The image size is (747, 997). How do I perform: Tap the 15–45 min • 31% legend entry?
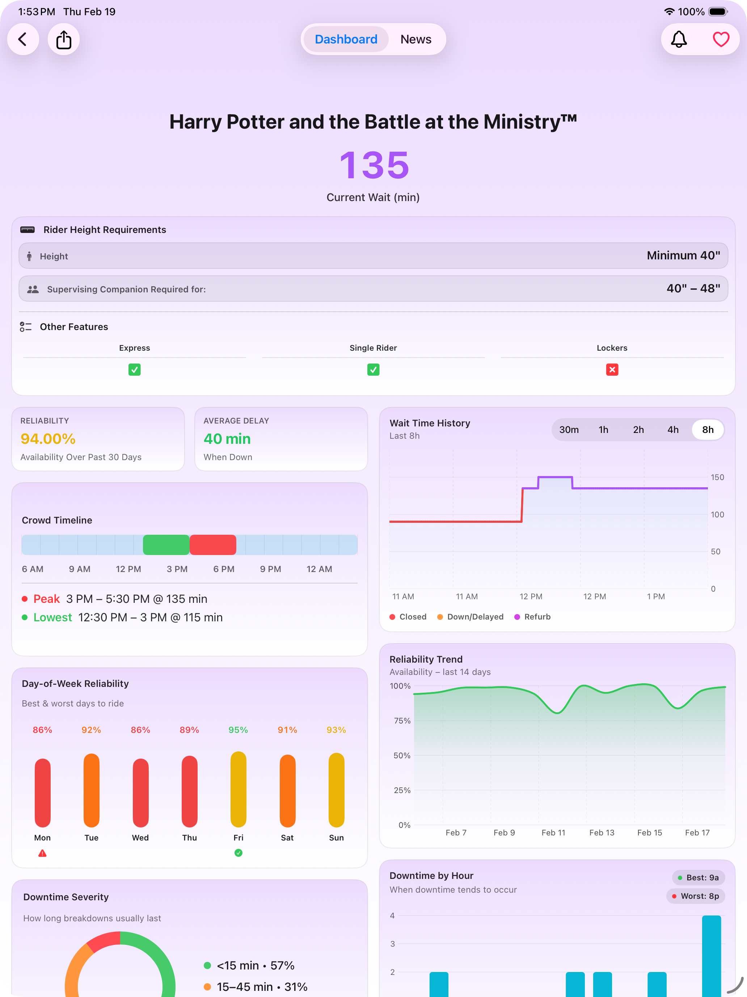point(256,986)
